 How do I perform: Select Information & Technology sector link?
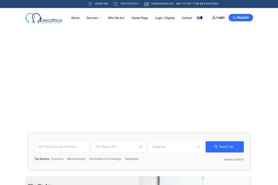coord(105,159)
